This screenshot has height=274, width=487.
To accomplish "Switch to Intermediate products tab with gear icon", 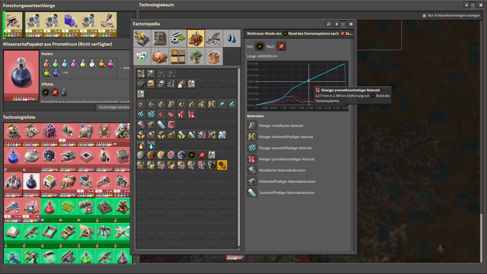I will [178, 38].
